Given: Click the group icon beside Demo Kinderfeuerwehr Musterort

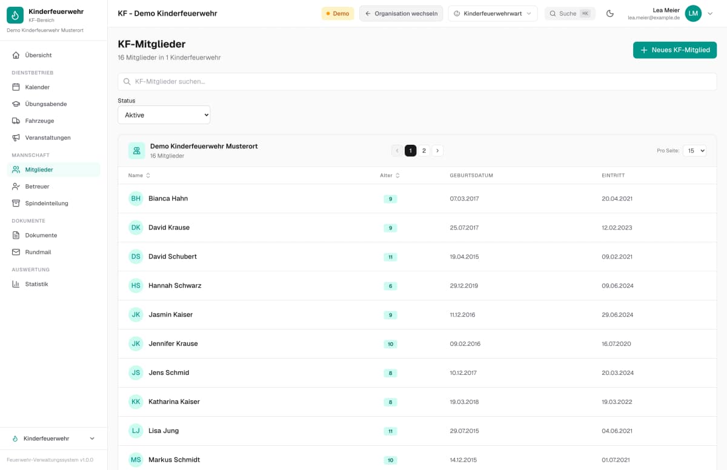Looking at the screenshot, I should pos(136,151).
